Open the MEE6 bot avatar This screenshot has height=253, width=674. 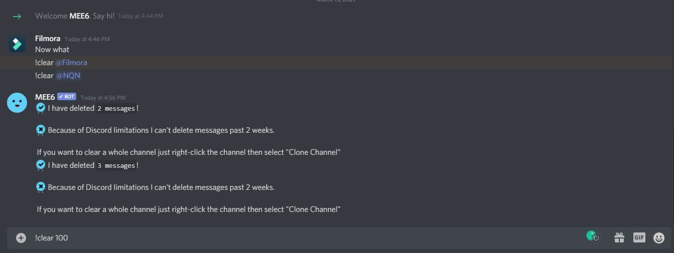(x=17, y=103)
